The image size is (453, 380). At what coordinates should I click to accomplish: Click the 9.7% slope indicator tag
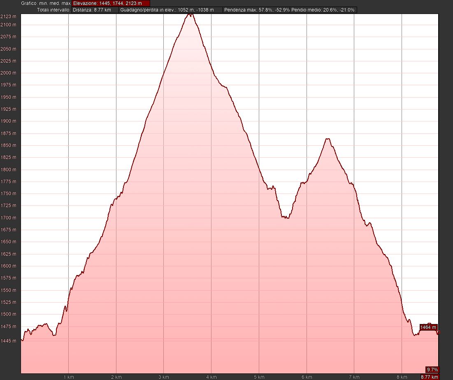point(432,370)
